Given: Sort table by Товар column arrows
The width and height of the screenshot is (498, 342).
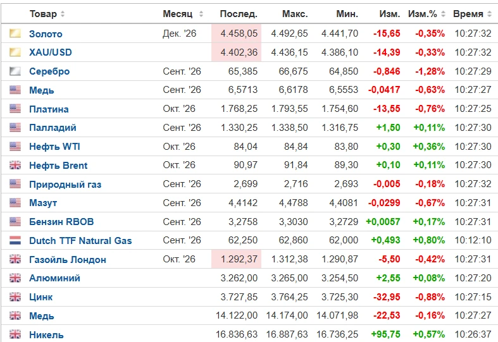Looking at the screenshot, I should [63, 14].
